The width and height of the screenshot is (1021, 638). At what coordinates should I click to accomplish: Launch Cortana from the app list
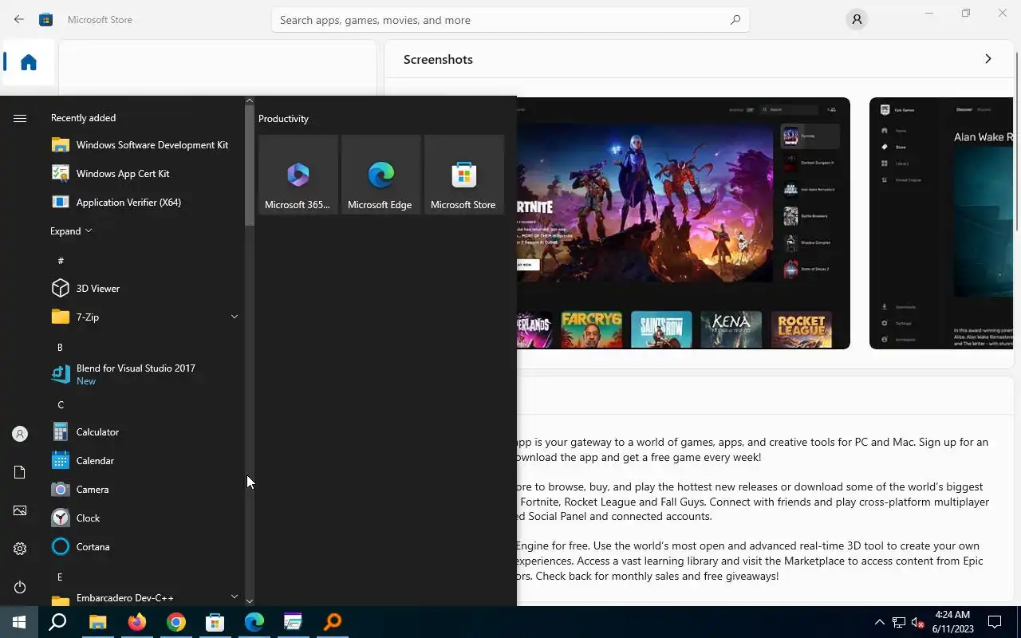point(145,547)
